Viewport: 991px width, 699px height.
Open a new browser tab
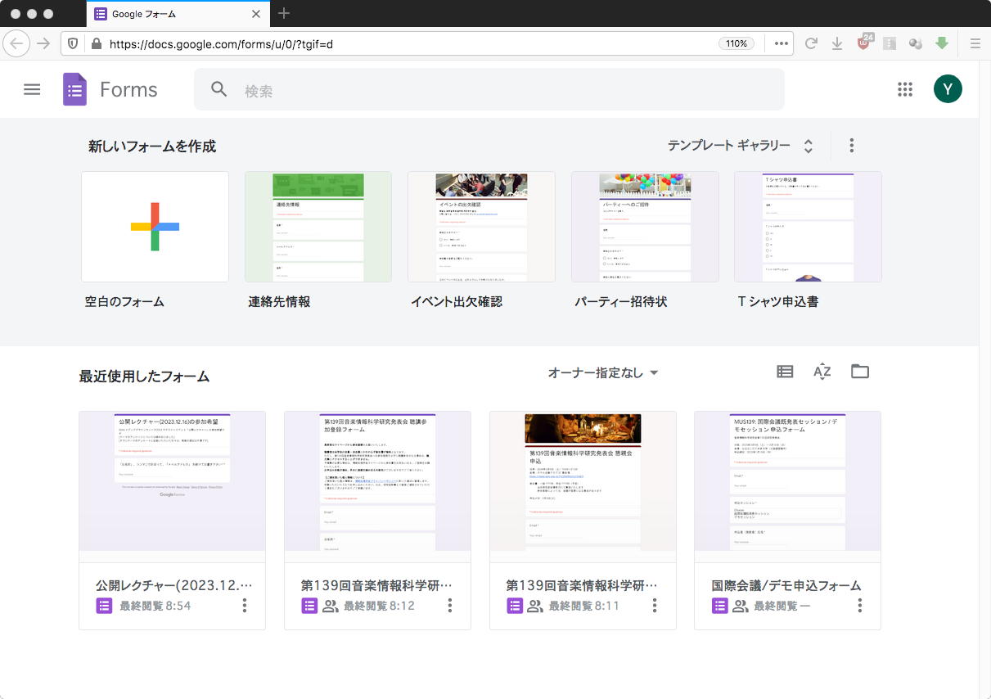point(284,13)
